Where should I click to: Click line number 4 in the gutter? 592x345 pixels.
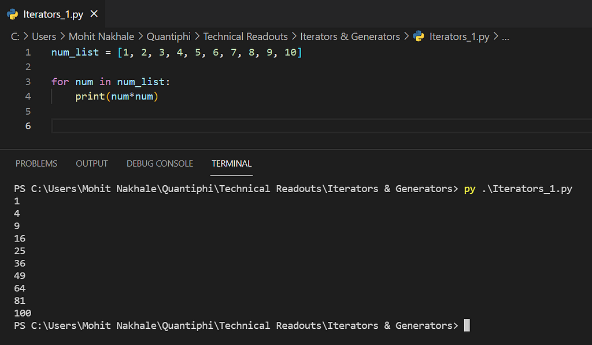28,96
